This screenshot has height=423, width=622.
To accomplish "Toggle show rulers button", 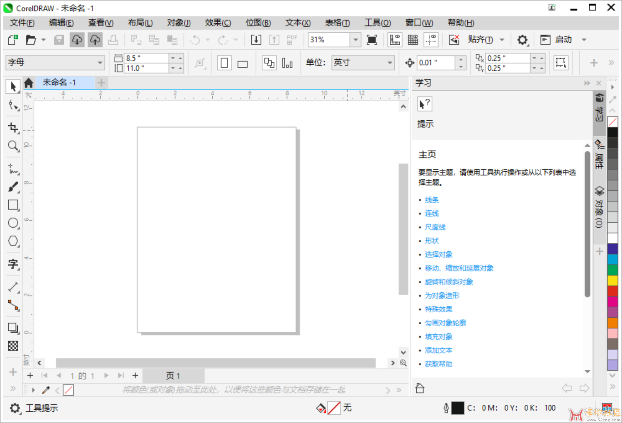I will (395, 40).
